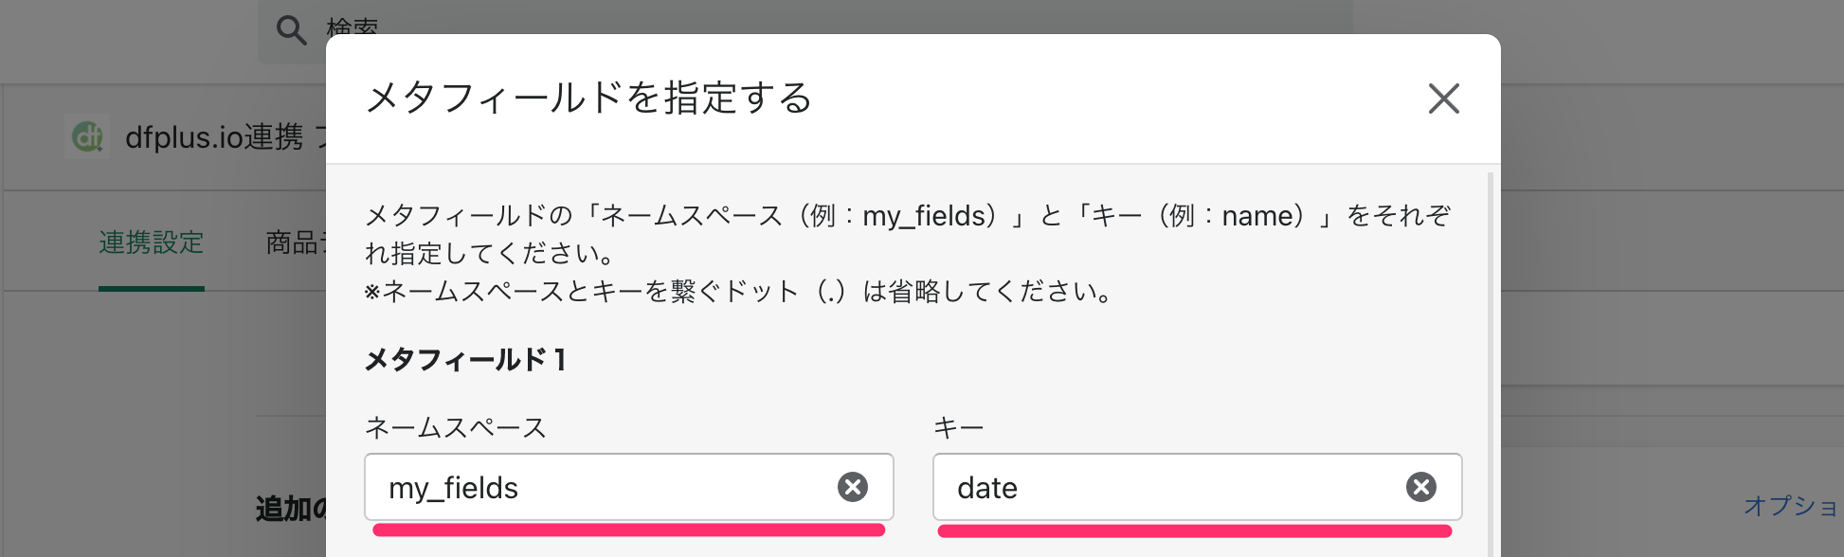The width and height of the screenshot is (1844, 557).
Task: Click the キー field label
Action: pos(959,428)
